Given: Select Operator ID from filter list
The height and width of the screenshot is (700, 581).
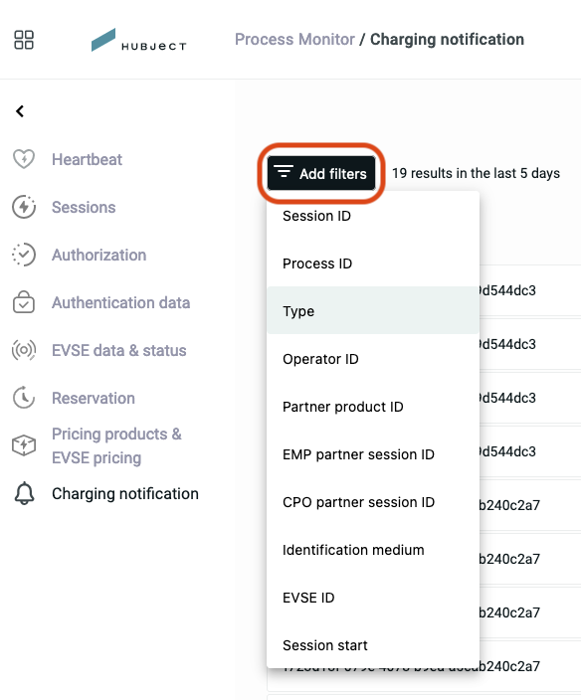Looking at the screenshot, I should (x=373, y=359).
